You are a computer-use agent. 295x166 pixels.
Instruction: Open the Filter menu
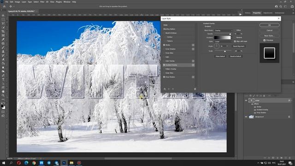pos(42,2)
